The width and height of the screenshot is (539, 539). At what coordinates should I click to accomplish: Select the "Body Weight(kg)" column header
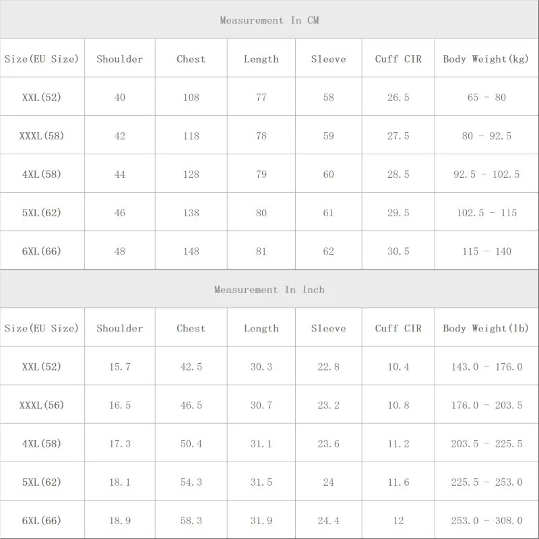click(x=486, y=59)
